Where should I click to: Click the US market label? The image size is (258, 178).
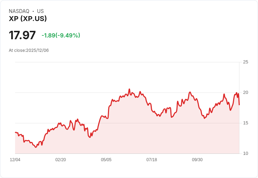40,11
